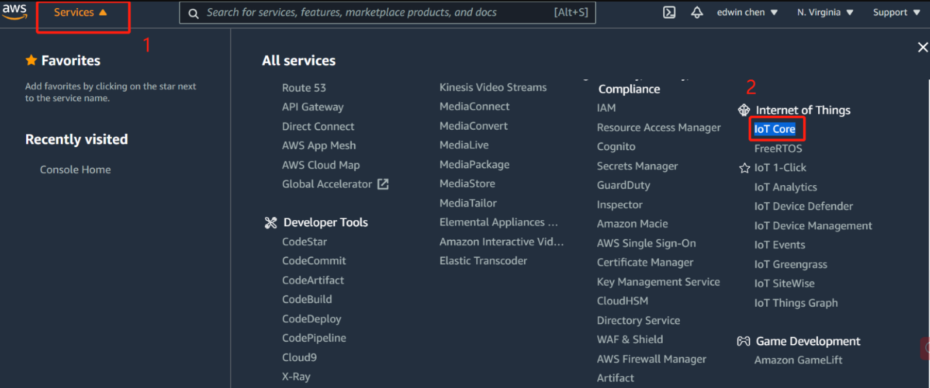Viewport: 930px width, 388px height.
Task: Click the search magnifier icon
Action: (x=193, y=13)
